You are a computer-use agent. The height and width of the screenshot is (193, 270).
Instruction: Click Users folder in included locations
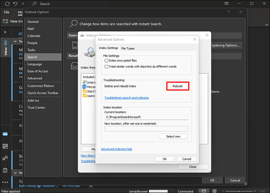89,96
